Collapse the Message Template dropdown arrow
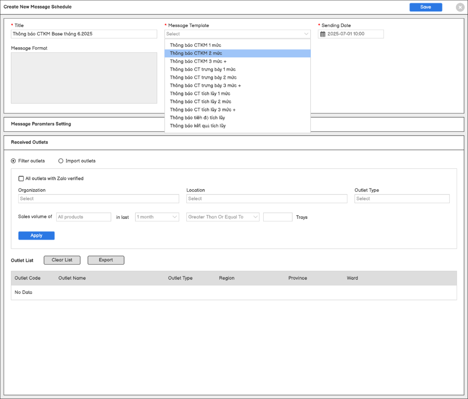 [x=306, y=34]
